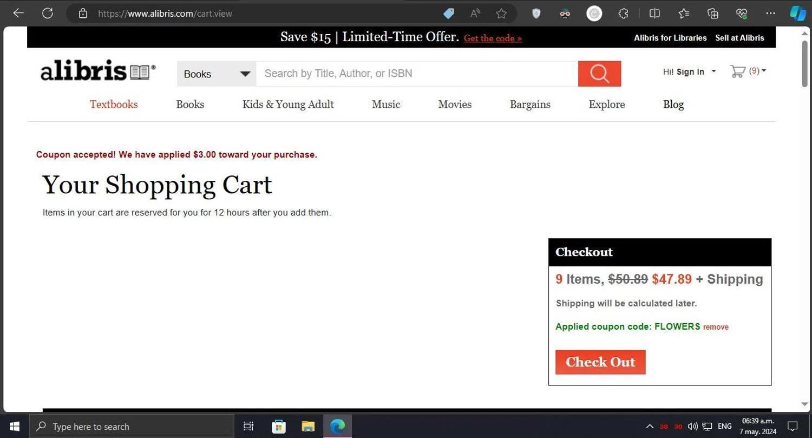Toggle split screen view icon
812x438 pixels.
click(x=654, y=14)
